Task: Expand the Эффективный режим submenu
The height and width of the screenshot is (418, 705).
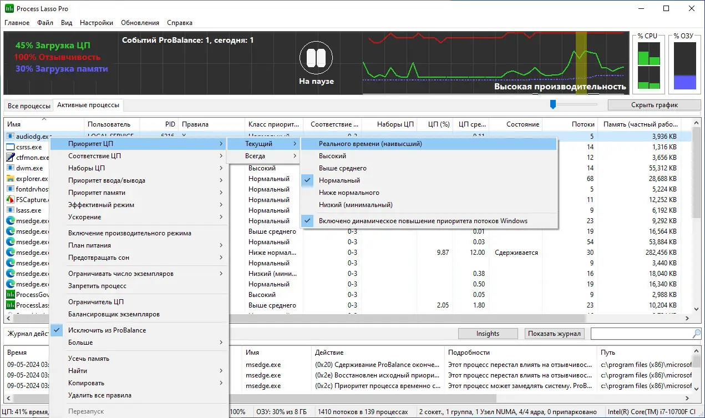Action: click(139, 205)
